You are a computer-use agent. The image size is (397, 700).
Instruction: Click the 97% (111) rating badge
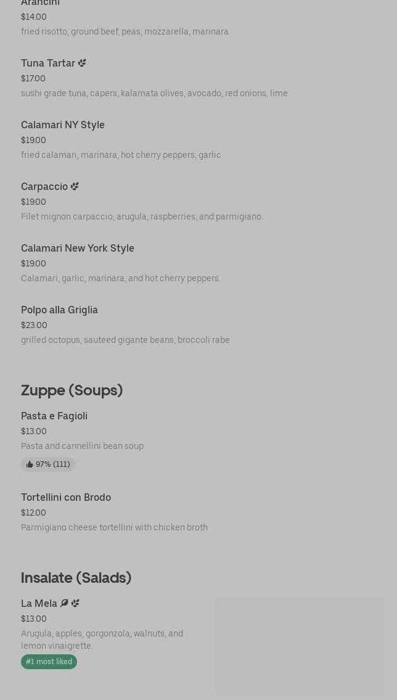click(48, 464)
